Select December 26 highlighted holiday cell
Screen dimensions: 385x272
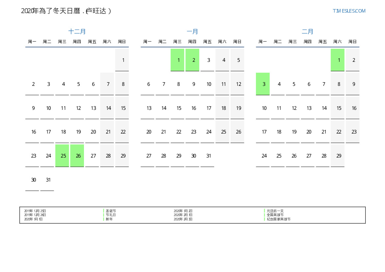click(x=77, y=156)
